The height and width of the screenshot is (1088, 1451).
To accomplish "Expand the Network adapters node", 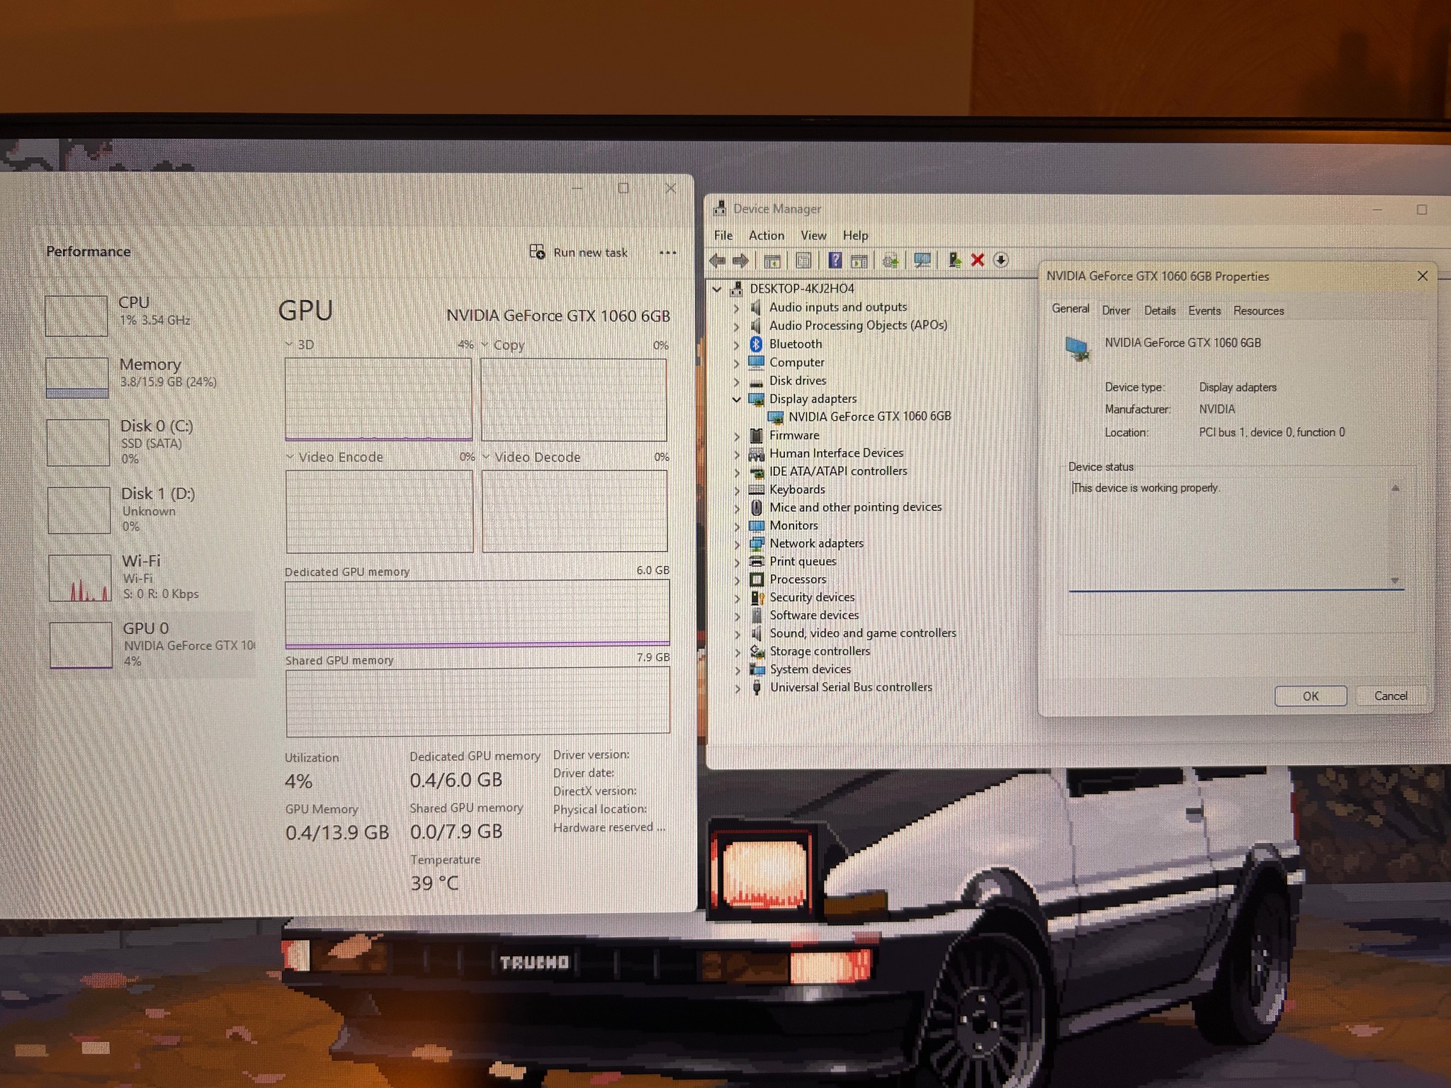I will [737, 544].
